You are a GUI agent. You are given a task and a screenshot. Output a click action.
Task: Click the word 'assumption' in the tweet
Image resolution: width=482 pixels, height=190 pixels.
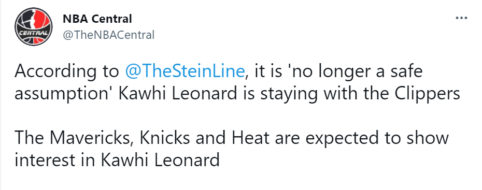[x=64, y=95]
